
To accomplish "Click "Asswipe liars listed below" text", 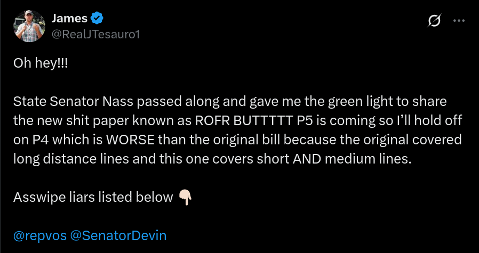I will (93, 198).
